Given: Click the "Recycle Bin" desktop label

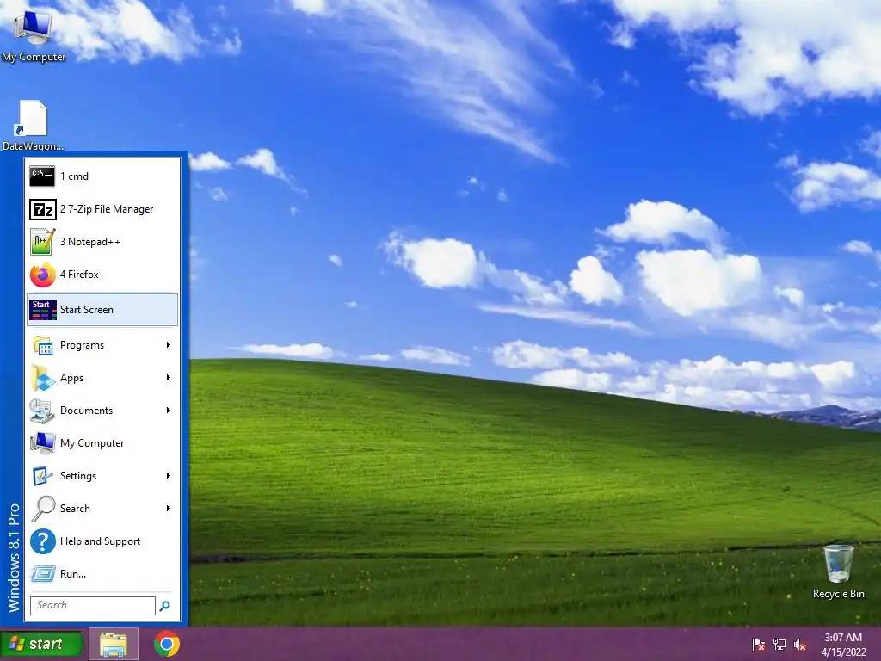Looking at the screenshot, I should tap(838, 594).
